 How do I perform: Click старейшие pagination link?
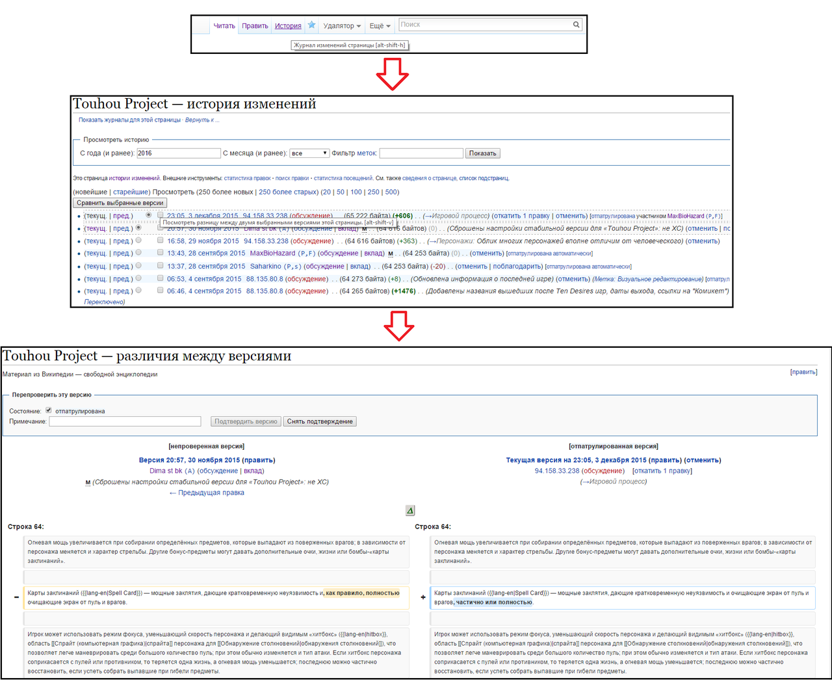tap(130, 192)
